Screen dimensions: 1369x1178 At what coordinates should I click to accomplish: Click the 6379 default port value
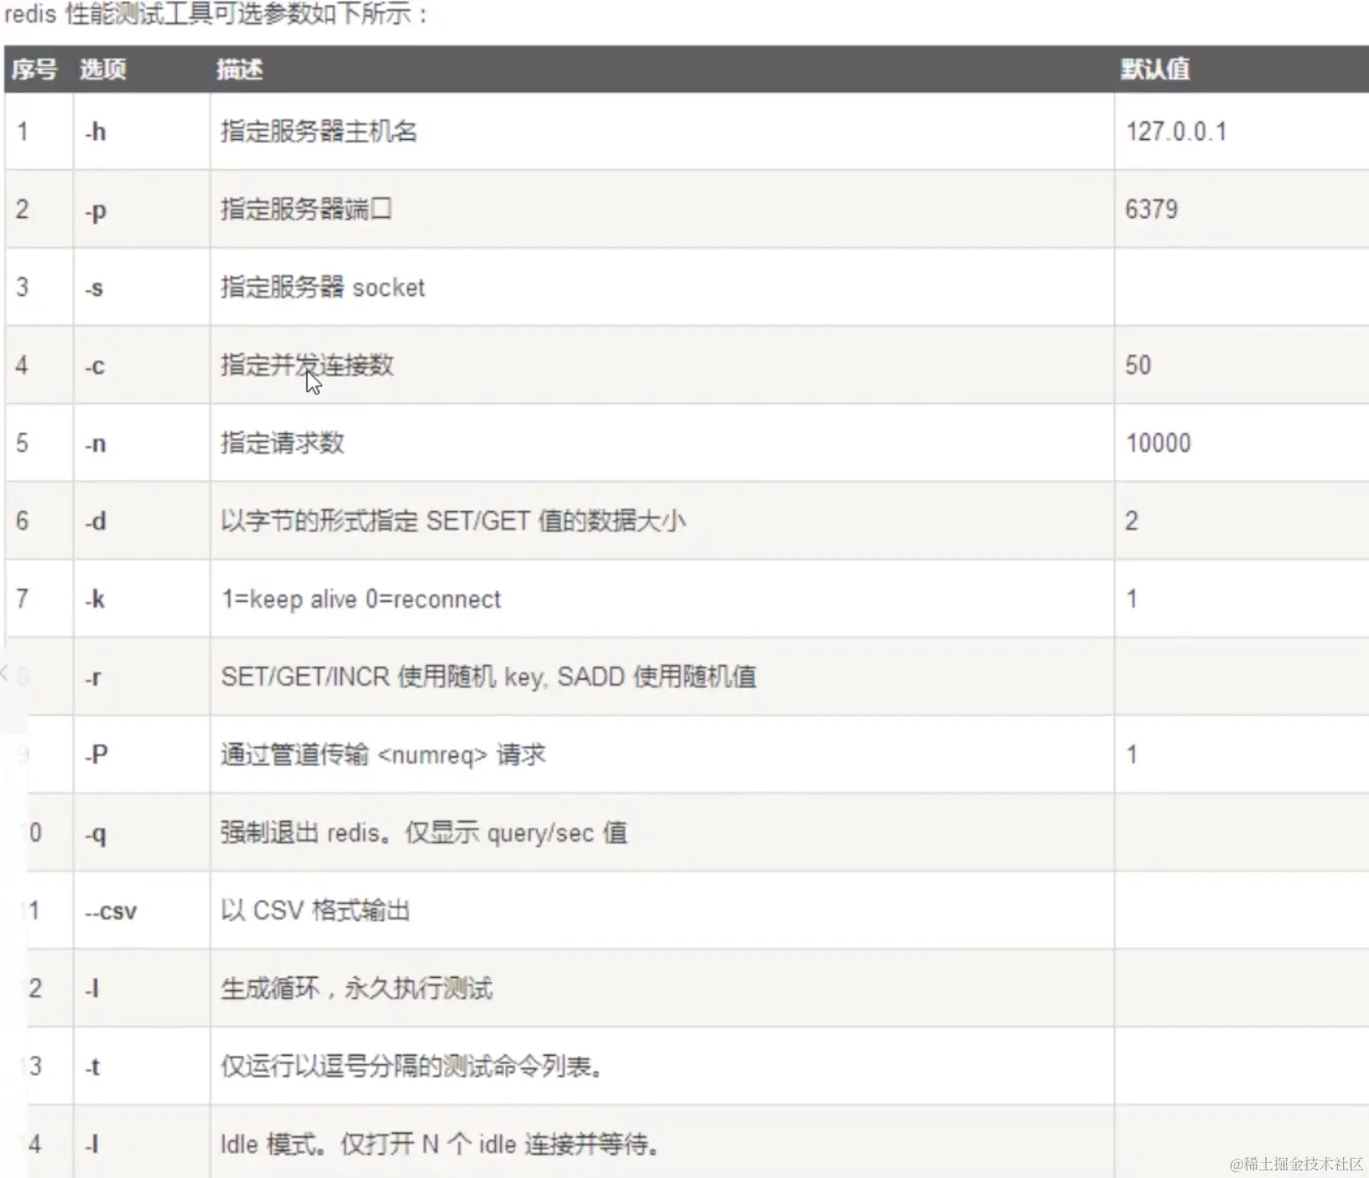click(1151, 209)
